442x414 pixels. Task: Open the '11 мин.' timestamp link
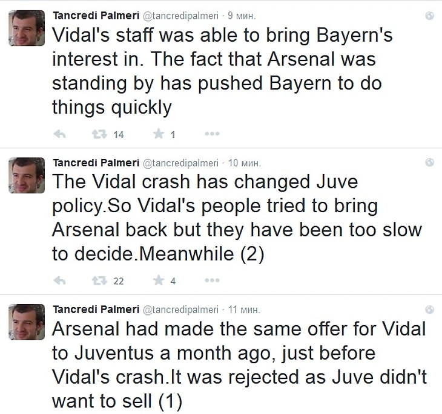[x=244, y=309]
